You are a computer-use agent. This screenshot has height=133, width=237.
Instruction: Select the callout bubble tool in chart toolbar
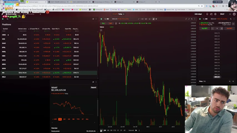(x=149, y=19)
